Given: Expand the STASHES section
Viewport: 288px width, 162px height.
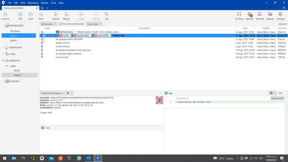Looking at the screenshot, I should [3, 81].
